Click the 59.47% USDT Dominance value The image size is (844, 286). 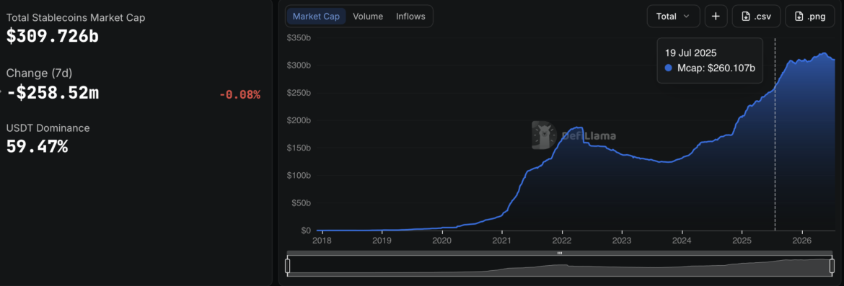[37, 146]
